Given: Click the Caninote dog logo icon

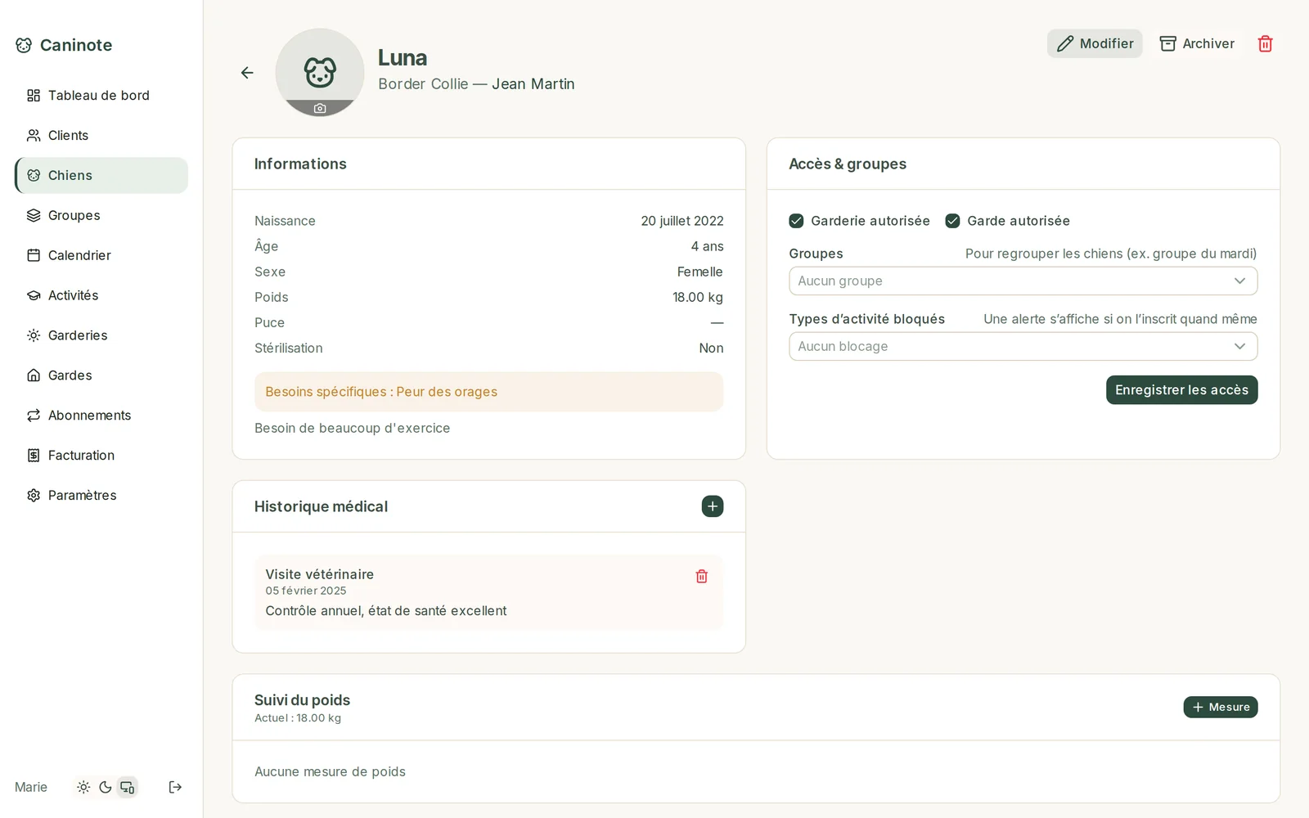Looking at the screenshot, I should 24,45.
